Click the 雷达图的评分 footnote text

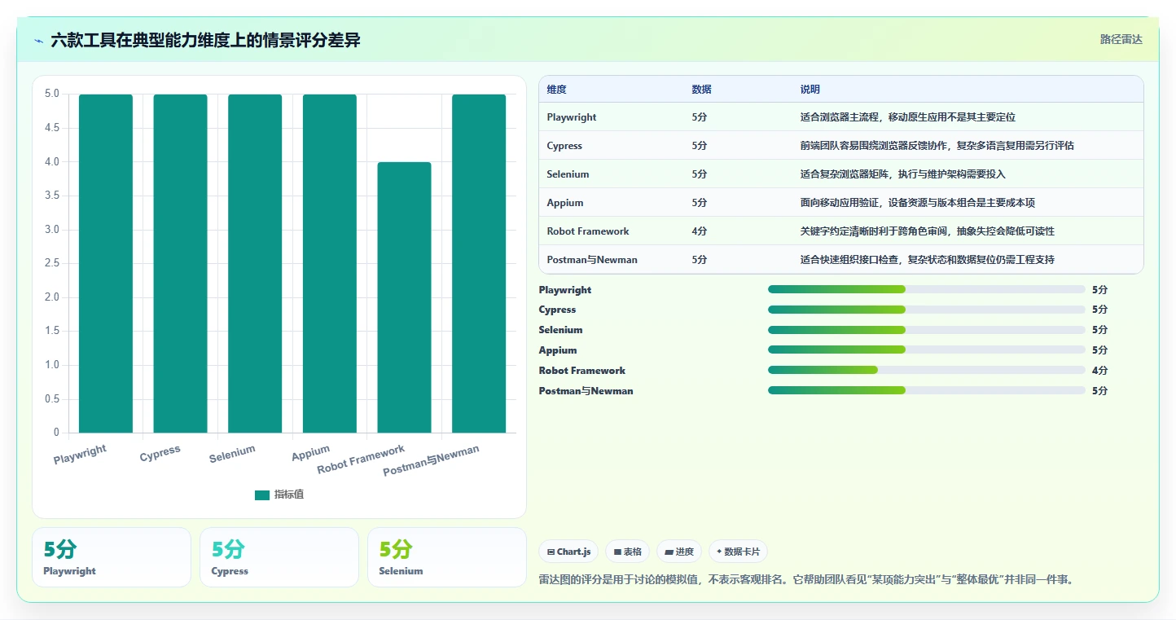tap(806, 580)
